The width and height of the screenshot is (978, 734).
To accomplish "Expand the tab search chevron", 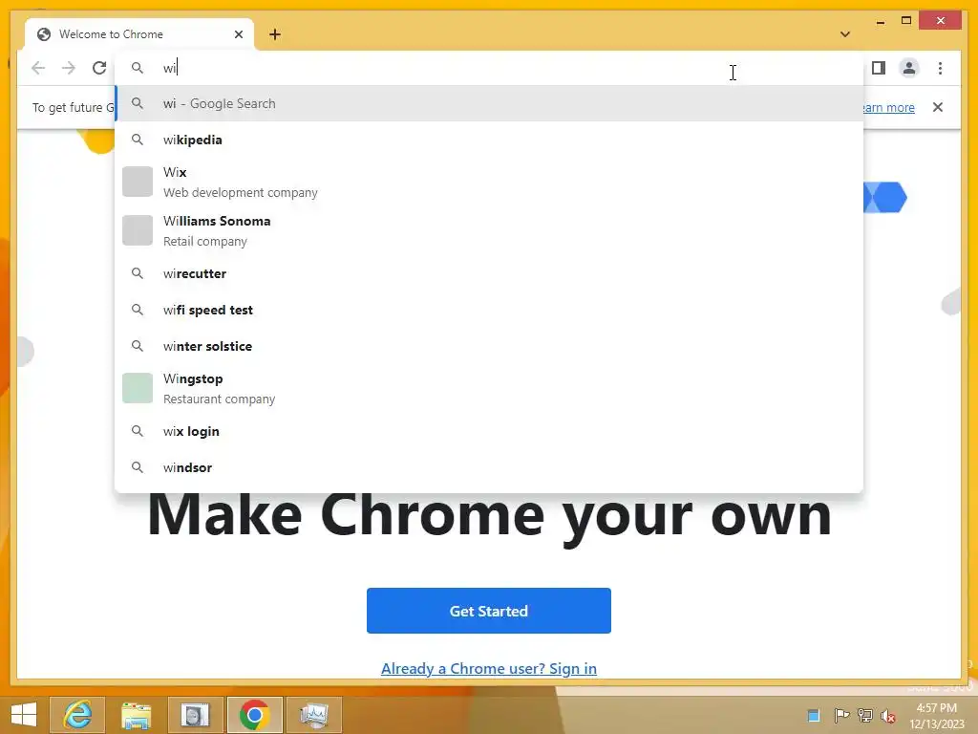I will tap(845, 34).
